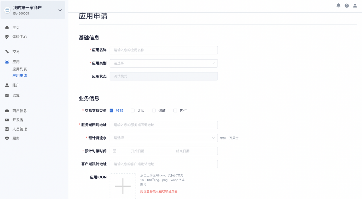Check the 代付 checkbox
362x199 pixels.
coord(175,111)
